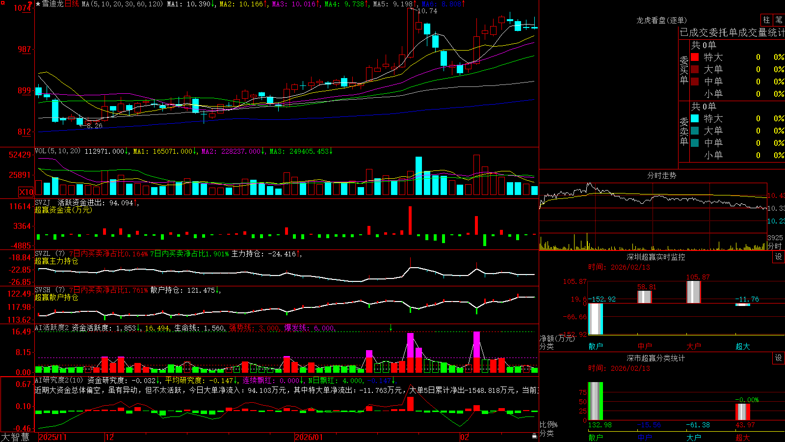Click the VOL(5,10,20) indicator label
This screenshot has width=785, height=442.
57,151
